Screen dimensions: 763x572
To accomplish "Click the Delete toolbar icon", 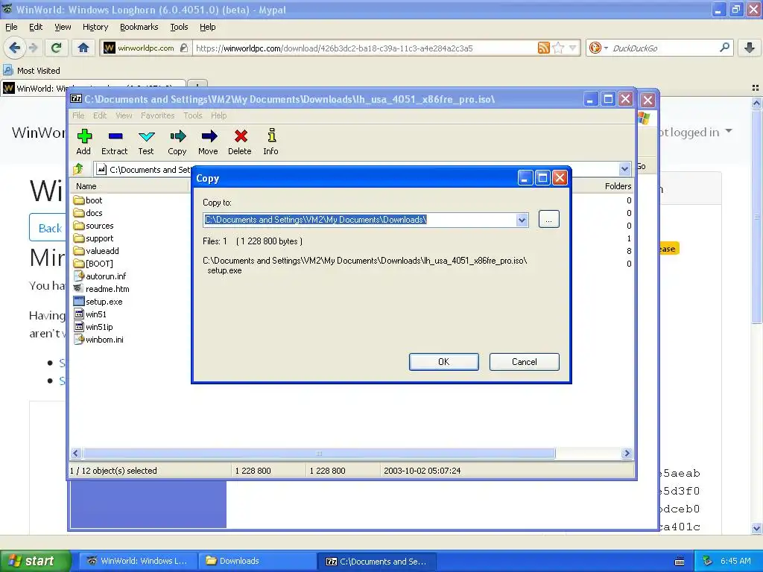I will tap(241, 137).
